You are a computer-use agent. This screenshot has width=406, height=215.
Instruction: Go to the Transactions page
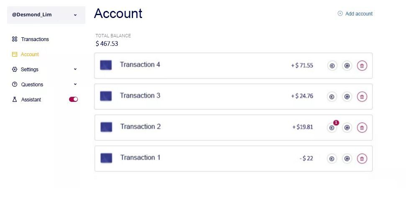[35, 39]
